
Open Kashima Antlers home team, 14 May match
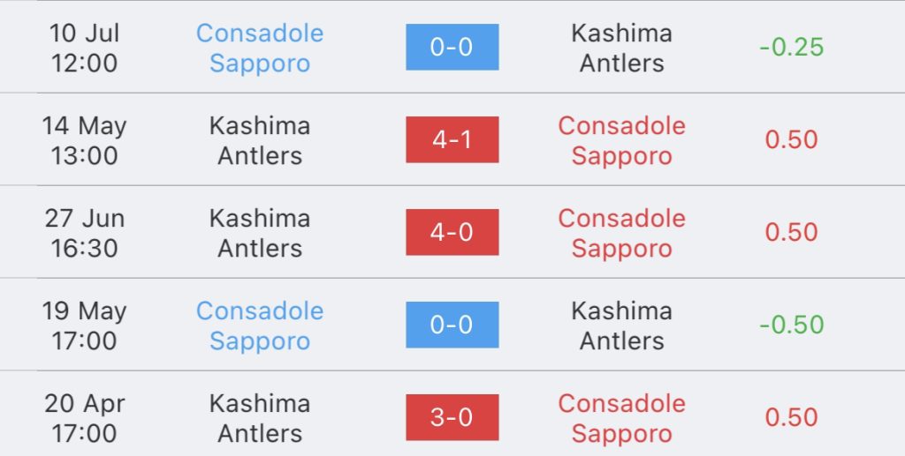click(260, 140)
